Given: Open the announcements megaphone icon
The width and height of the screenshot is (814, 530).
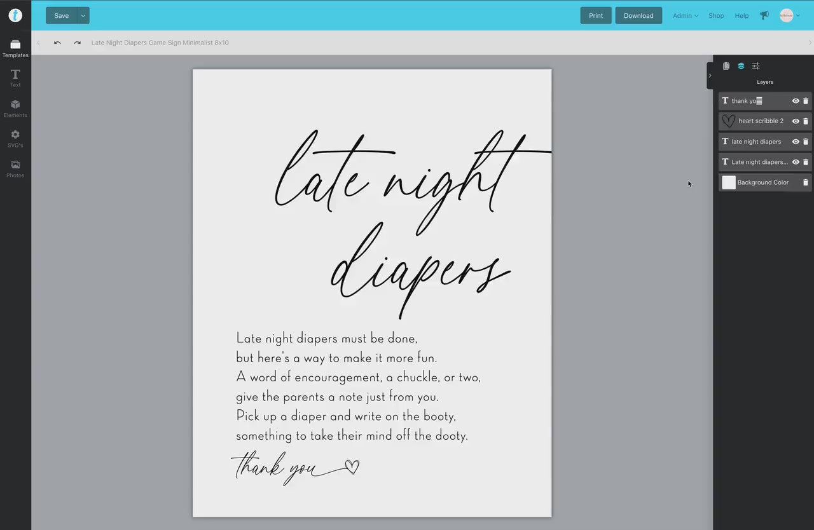Looking at the screenshot, I should tap(764, 15).
